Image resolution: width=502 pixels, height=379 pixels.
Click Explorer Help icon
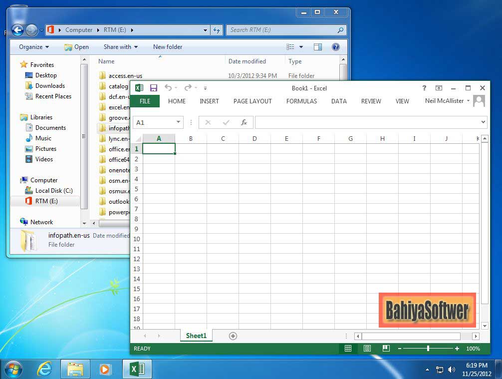click(x=335, y=47)
